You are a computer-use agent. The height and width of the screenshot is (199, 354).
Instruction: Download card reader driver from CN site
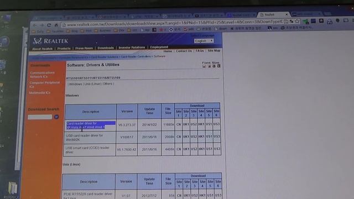pos(178,124)
